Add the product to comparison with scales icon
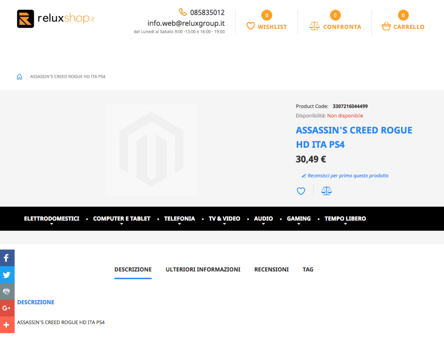444x352 pixels. [326, 191]
